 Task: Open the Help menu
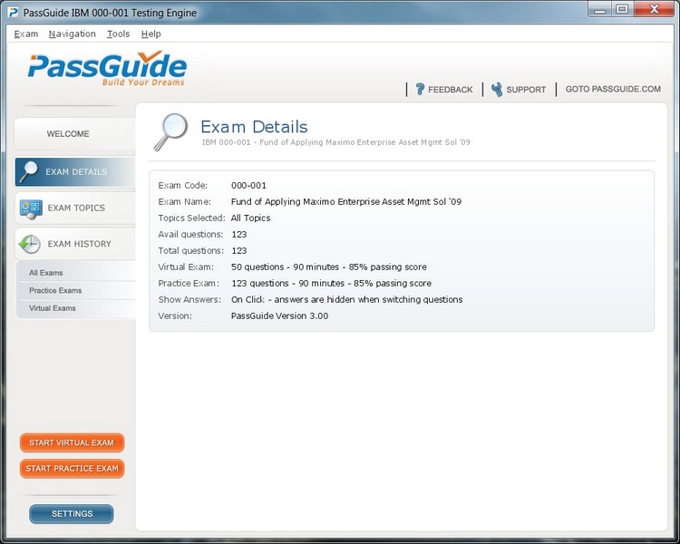pyautogui.click(x=151, y=34)
